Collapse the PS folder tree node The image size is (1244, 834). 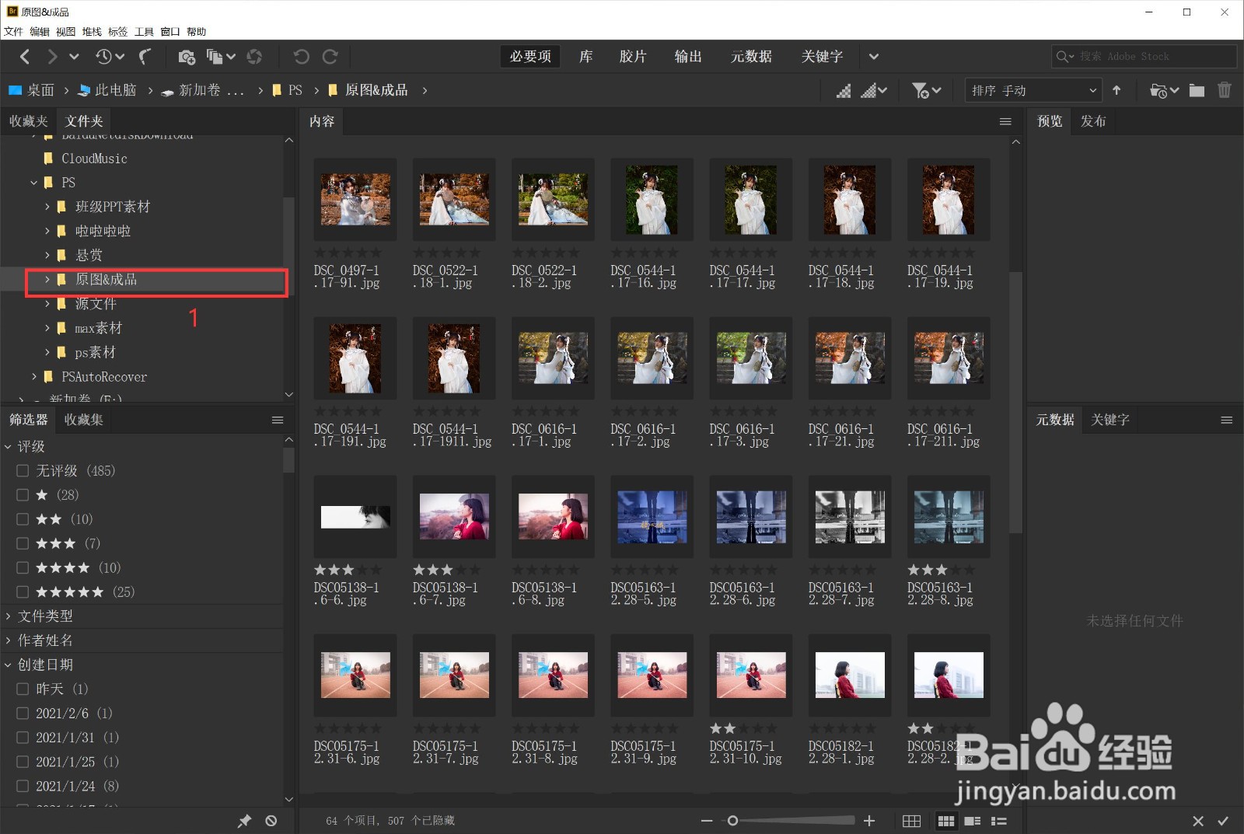pyautogui.click(x=33, y=183)
